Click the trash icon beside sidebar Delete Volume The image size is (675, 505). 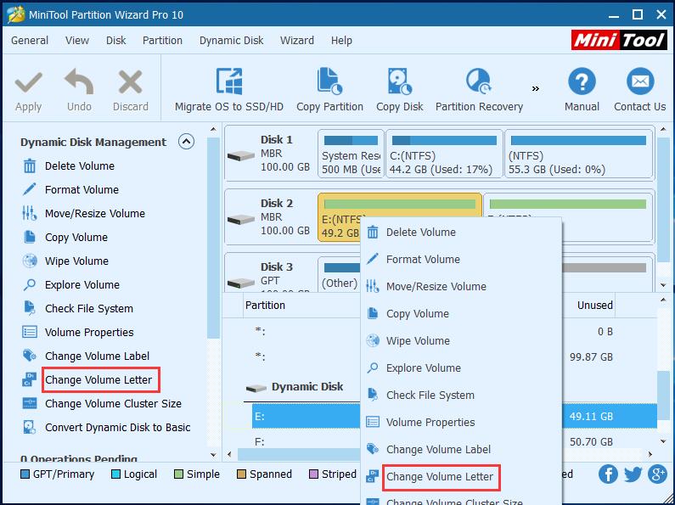29,166
